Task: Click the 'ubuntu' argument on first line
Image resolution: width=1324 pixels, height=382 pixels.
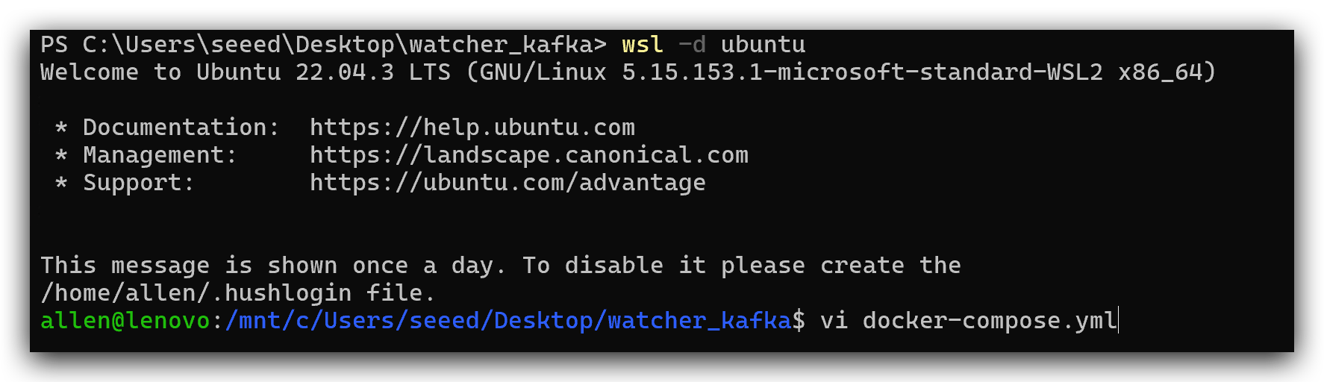Action: 763,45
